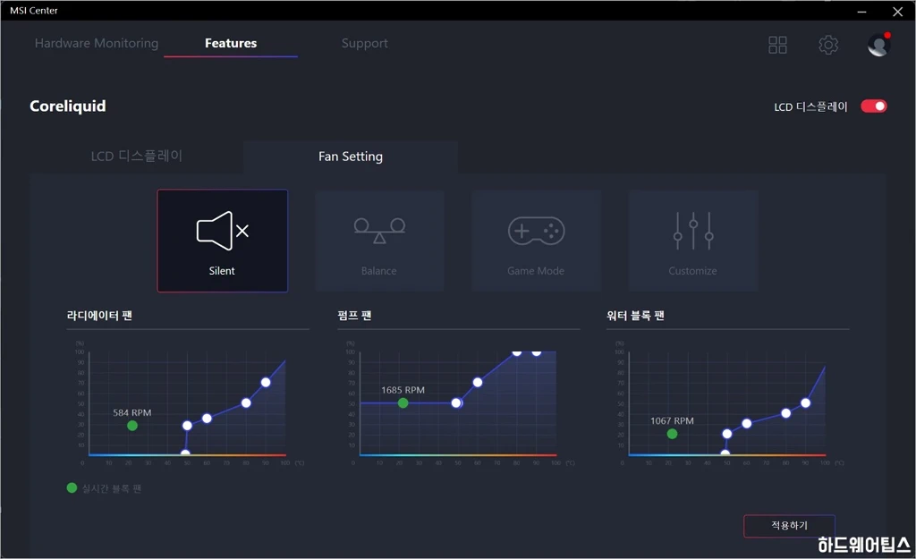The image size is (916, 559).
Task: Switch to the Features tab
Action: 231,43
